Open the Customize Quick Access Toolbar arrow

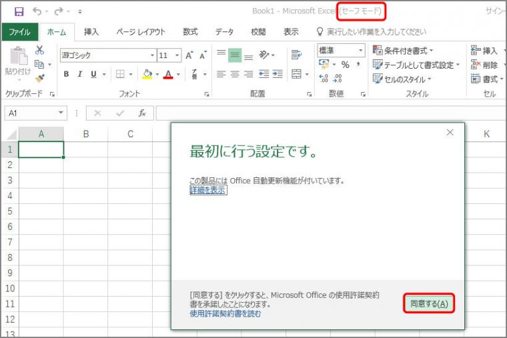click(80, 12)
